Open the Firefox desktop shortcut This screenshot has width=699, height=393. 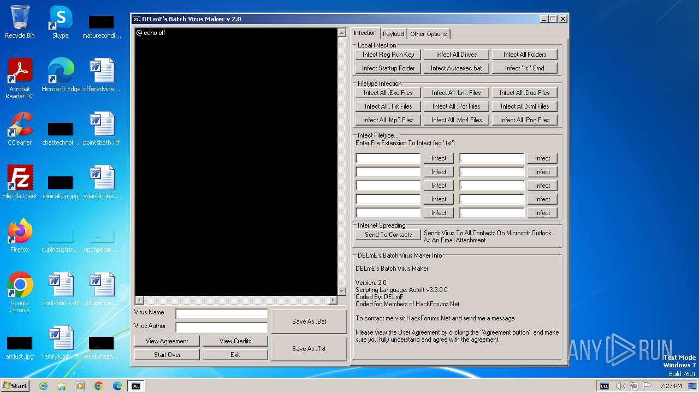point(20,236)
